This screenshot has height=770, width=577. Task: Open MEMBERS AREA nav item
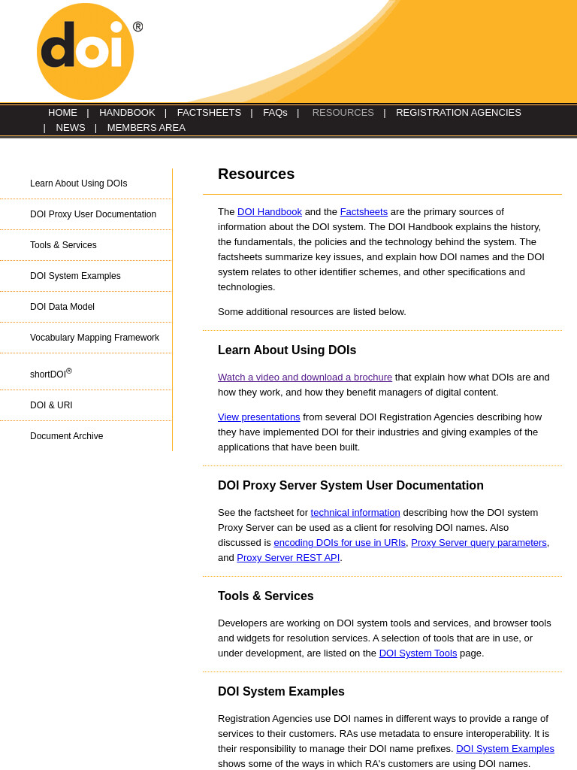(x=147, y=128)
